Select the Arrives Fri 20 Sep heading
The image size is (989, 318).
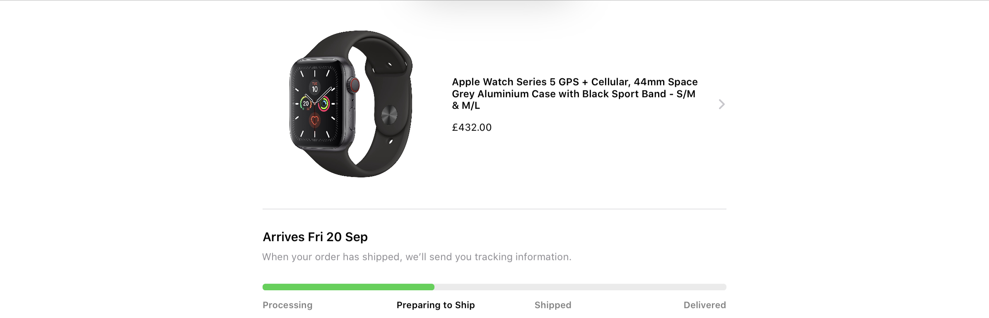tap(315, 237)
